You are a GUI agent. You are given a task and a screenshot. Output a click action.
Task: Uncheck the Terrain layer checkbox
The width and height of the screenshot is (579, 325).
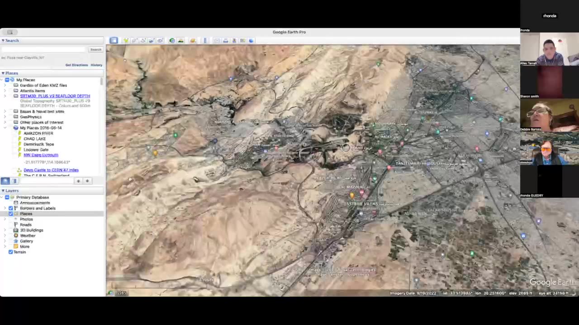11,252
